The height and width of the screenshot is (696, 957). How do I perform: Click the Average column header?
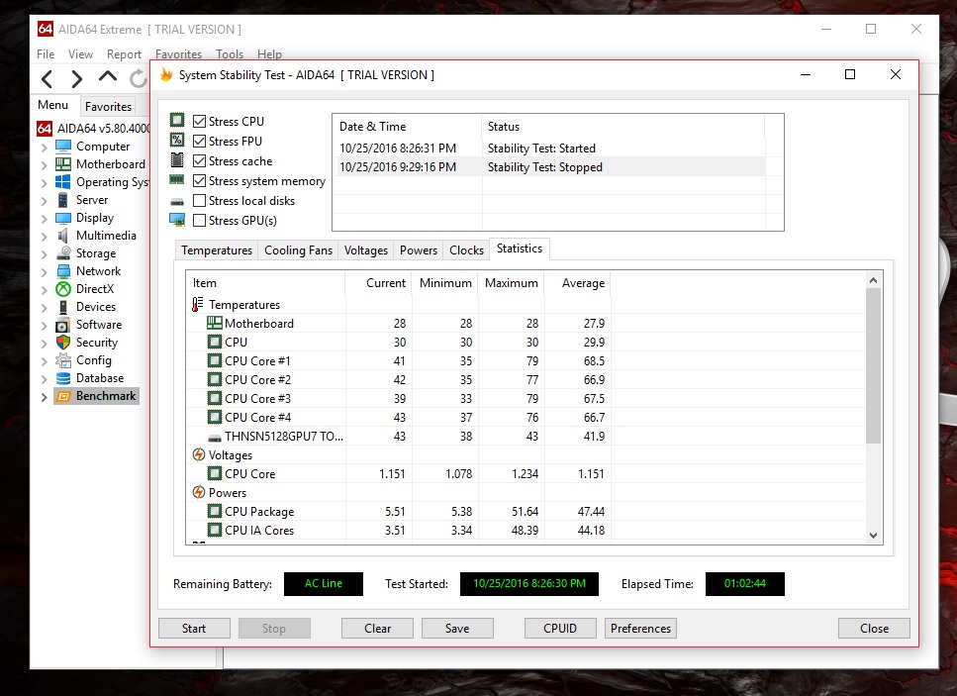pyautogui.click(x=577, y=283)
